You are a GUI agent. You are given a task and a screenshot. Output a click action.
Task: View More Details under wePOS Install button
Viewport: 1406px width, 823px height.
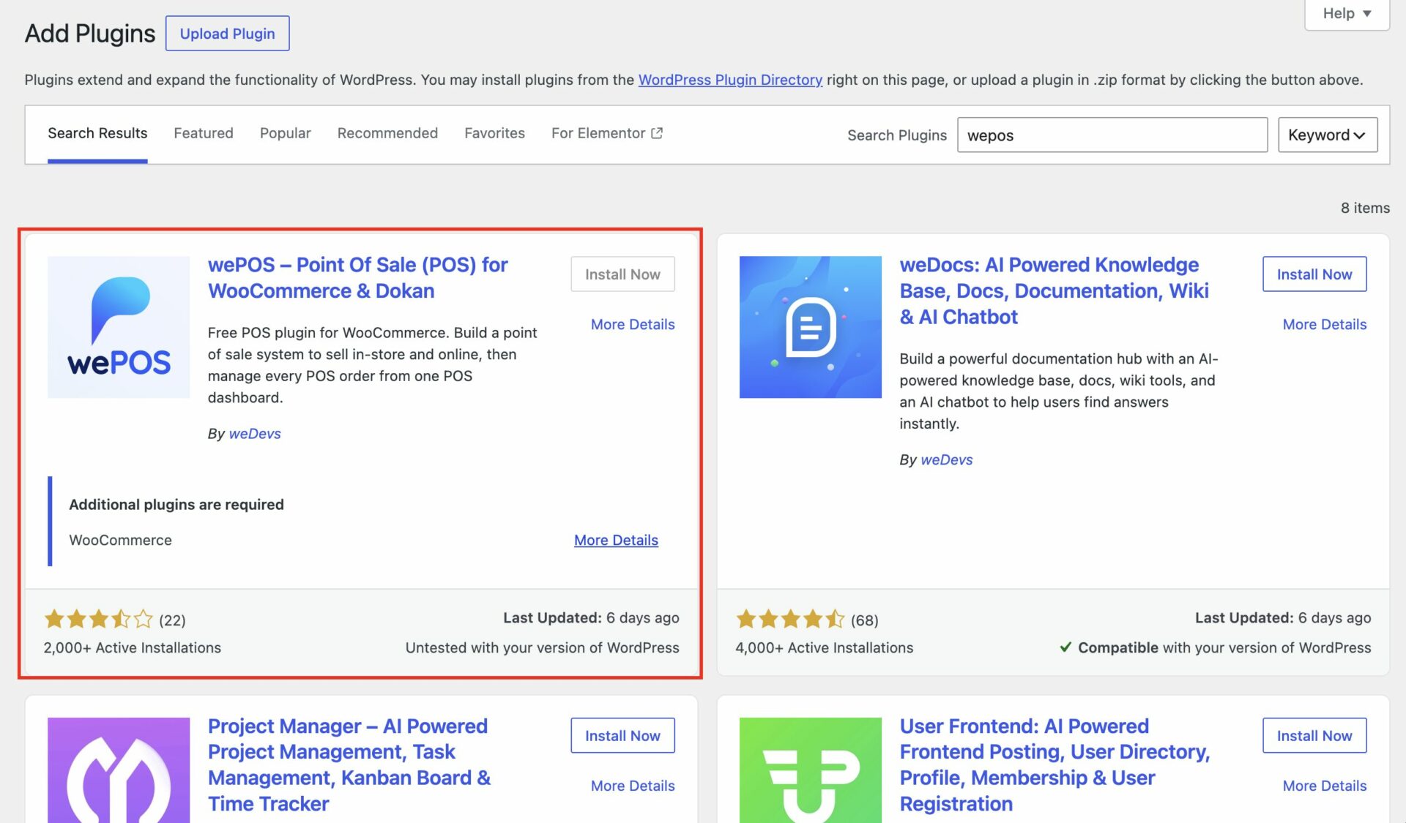[633, 324]
